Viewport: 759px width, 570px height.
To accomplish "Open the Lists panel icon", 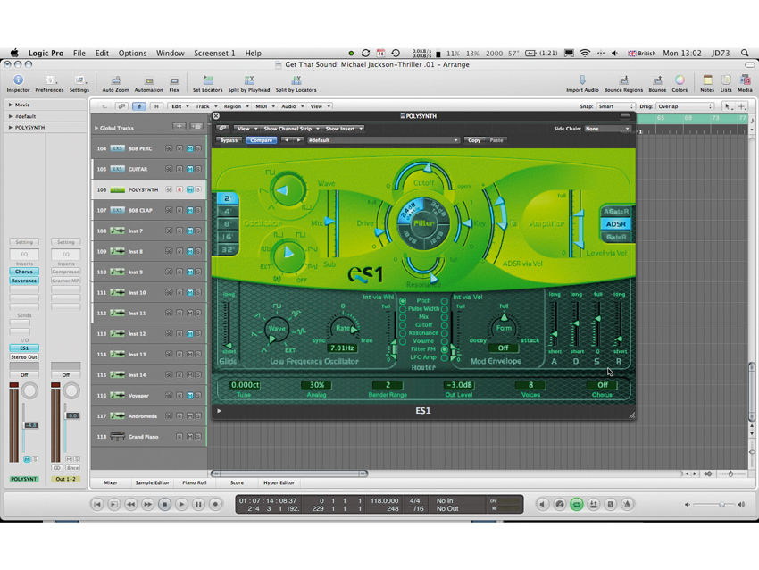I will 726,80.
